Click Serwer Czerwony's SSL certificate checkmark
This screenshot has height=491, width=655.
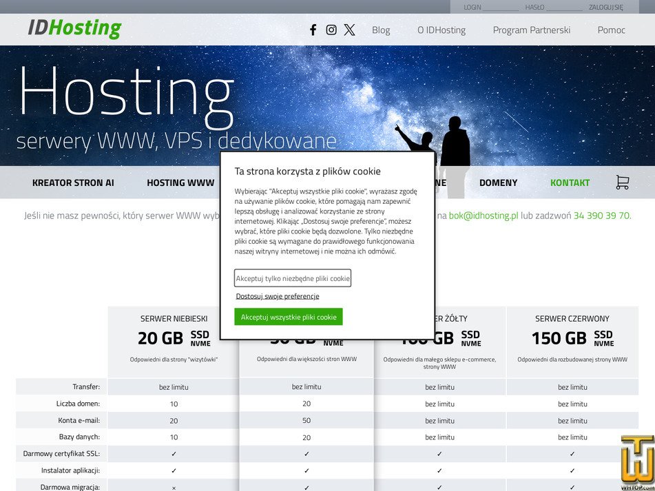(572, 454)
